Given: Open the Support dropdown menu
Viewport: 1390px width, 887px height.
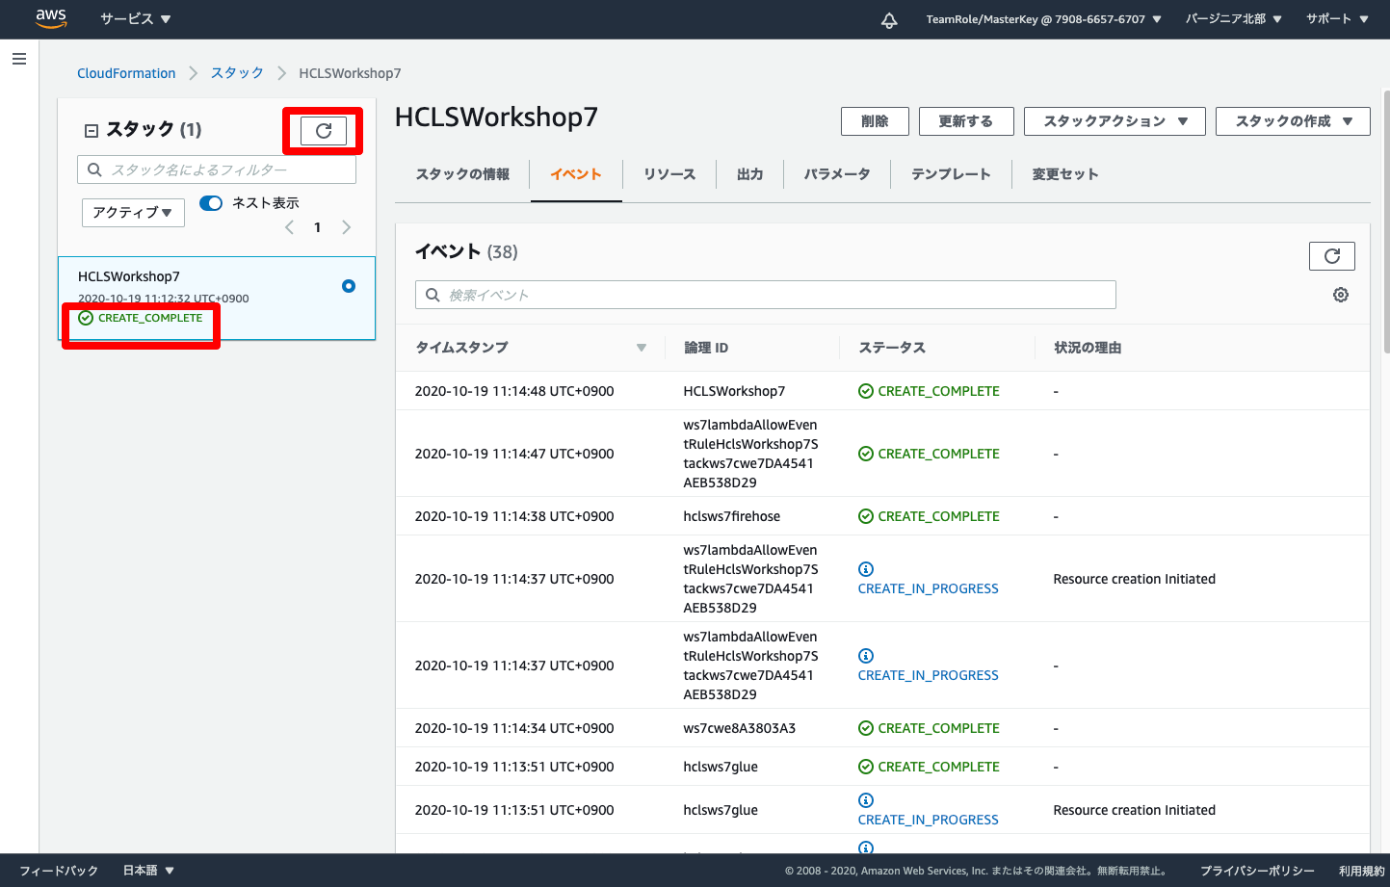Looking at the screenshot, I should (1338, 19).
